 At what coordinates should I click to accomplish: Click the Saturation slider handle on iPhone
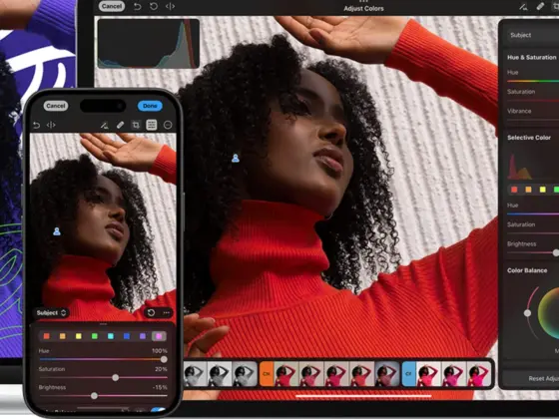(x=116, y=377)
